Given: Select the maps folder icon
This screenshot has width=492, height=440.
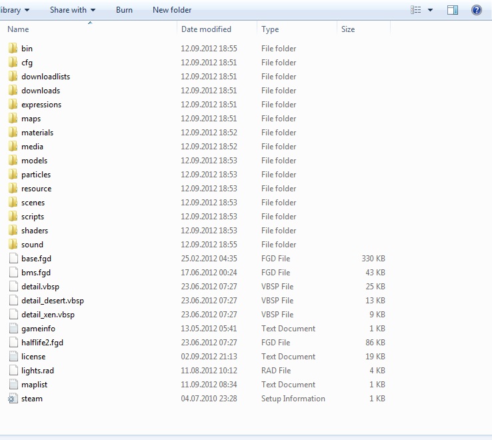Looking at the screenshot, I should 13,119.
